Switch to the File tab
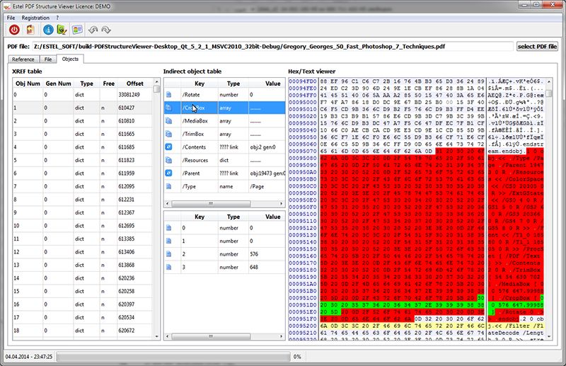This screenshot has width=566, height=366. (x=49, y=59)
